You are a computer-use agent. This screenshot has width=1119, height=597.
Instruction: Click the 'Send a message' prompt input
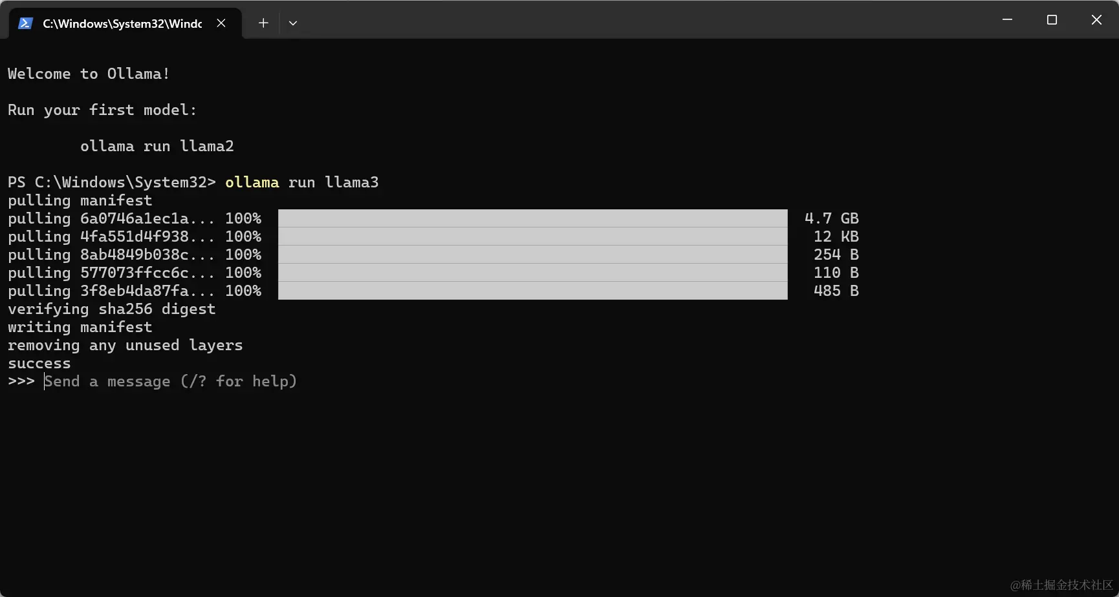point(171,381)
